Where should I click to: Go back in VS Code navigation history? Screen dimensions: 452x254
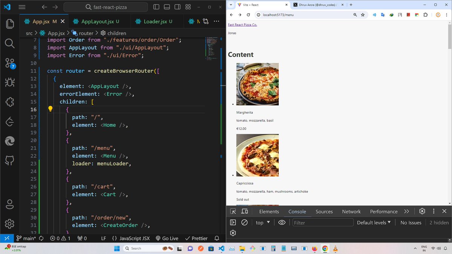click(44, 7)
